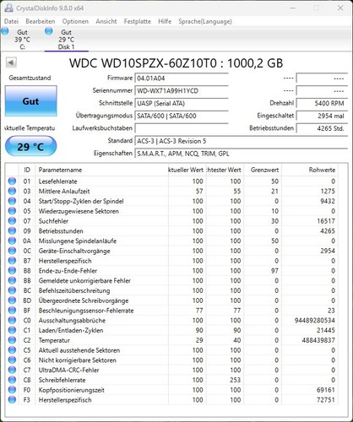The height and width of the screenshot is (422, 353).
Task: Click status icon of Kopfpositionierungszeit row
Action: click(x=12, y=390)
